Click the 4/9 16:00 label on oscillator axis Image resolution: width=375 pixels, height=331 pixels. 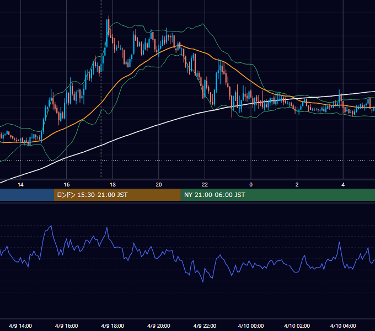67,325
